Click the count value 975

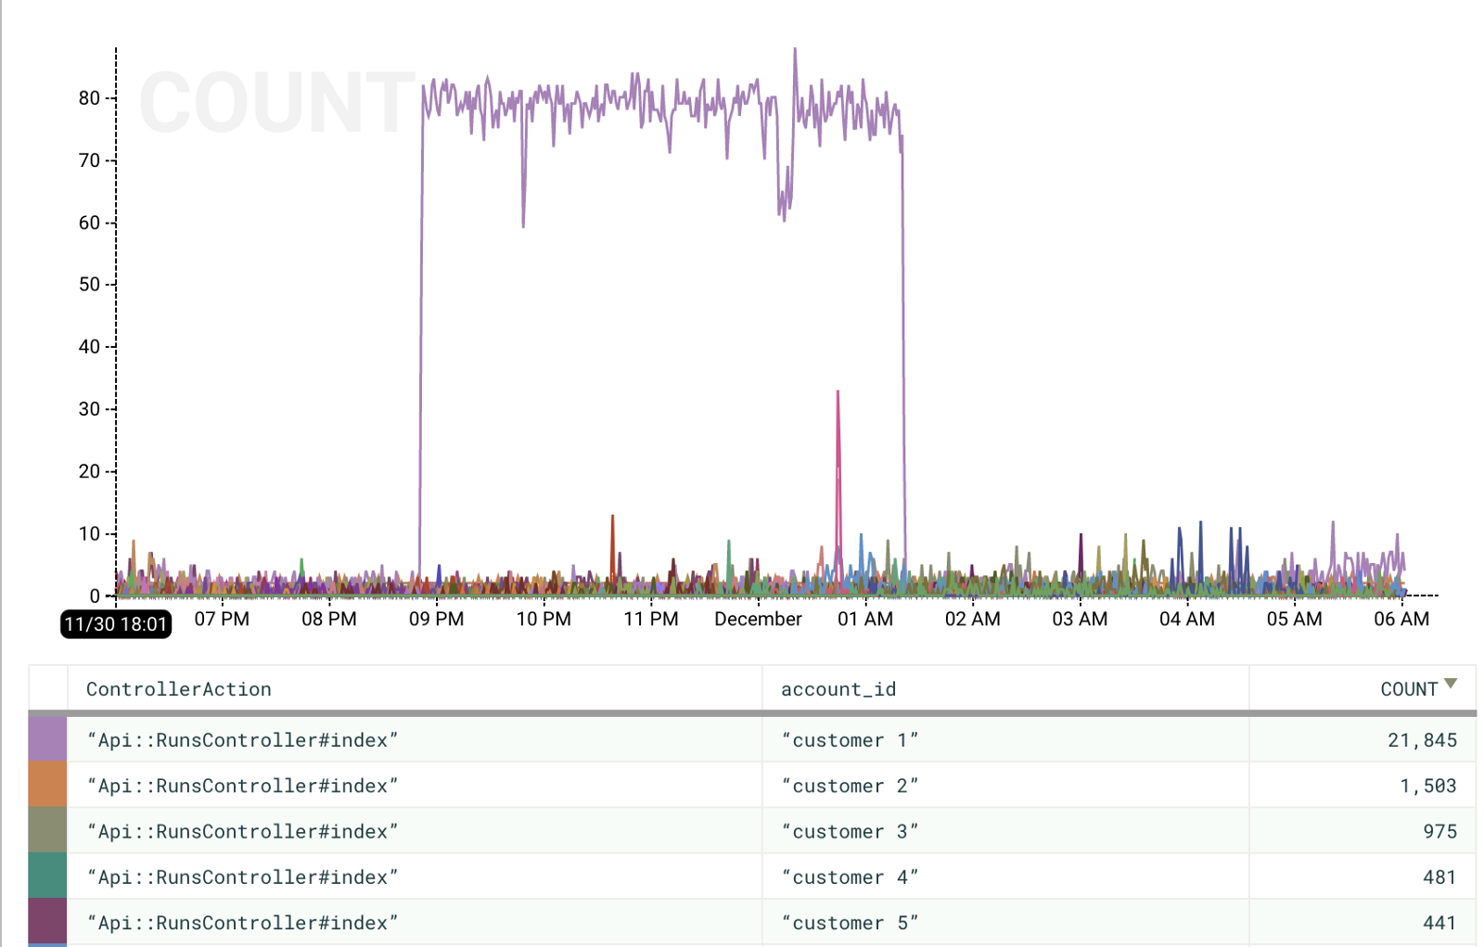1440,831
